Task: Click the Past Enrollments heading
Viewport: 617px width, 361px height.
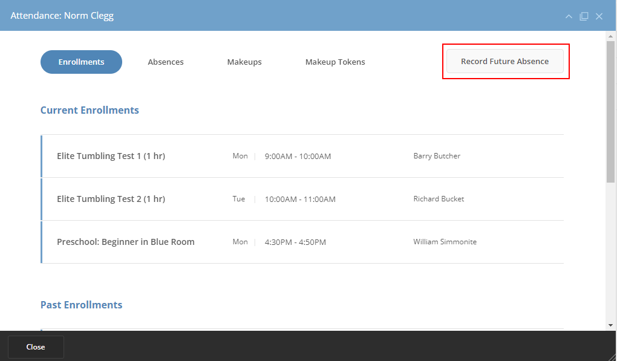Action: [x=81, y=305]
